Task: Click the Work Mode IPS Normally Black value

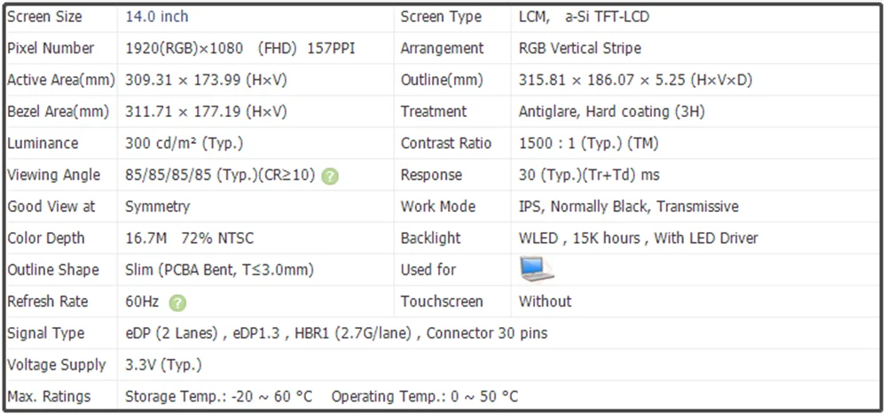Action: pos(629,207)
